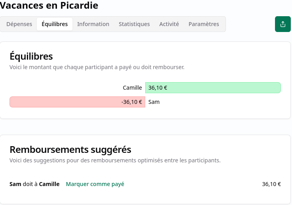
Task: Open the Activité tab
Action: tap(169, 24)
